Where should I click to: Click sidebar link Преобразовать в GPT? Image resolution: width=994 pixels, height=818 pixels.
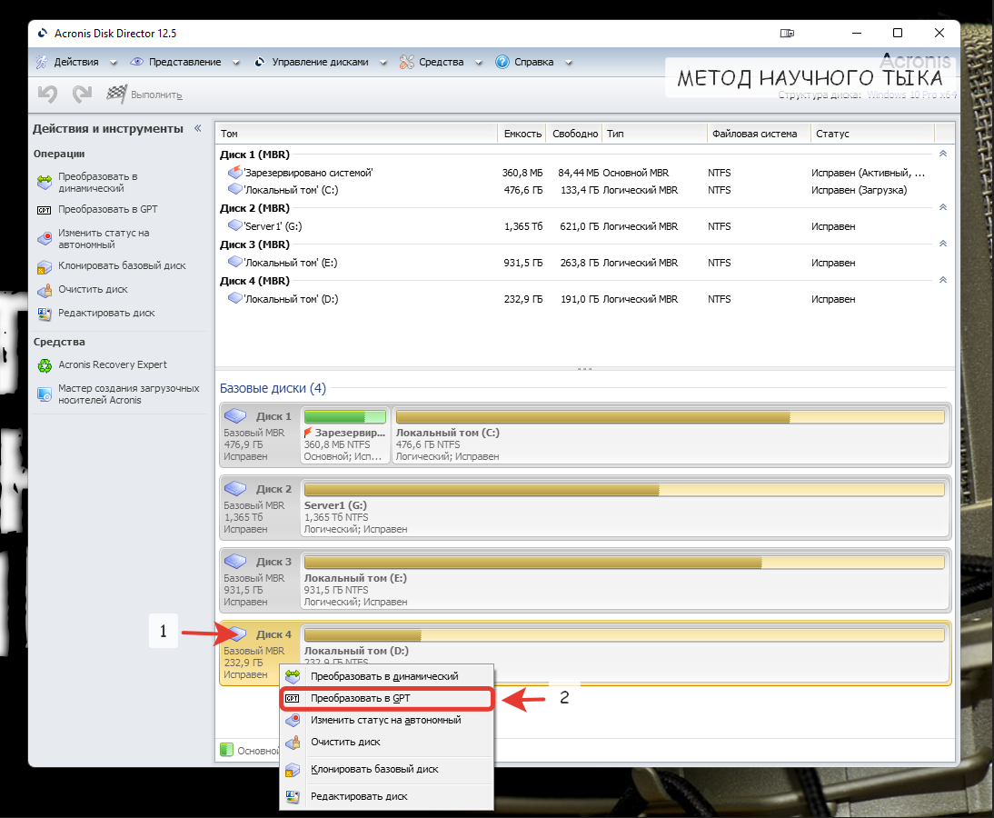click(108, 209)
